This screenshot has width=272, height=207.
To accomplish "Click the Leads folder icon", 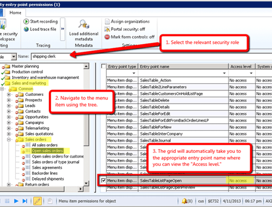I will [21, 106].
